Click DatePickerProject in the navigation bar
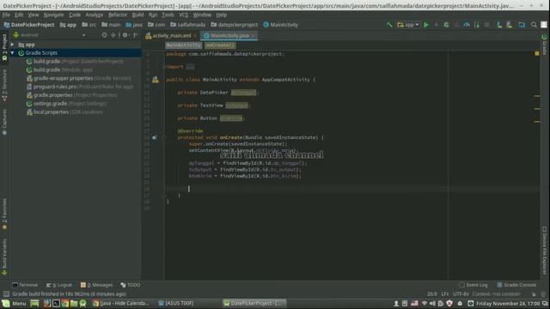This screenshot has height=309, width=550. (x=29, y=25)
